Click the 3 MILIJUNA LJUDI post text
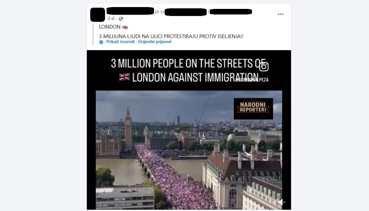This screenshot has height=211, width=369. (171, 37)
